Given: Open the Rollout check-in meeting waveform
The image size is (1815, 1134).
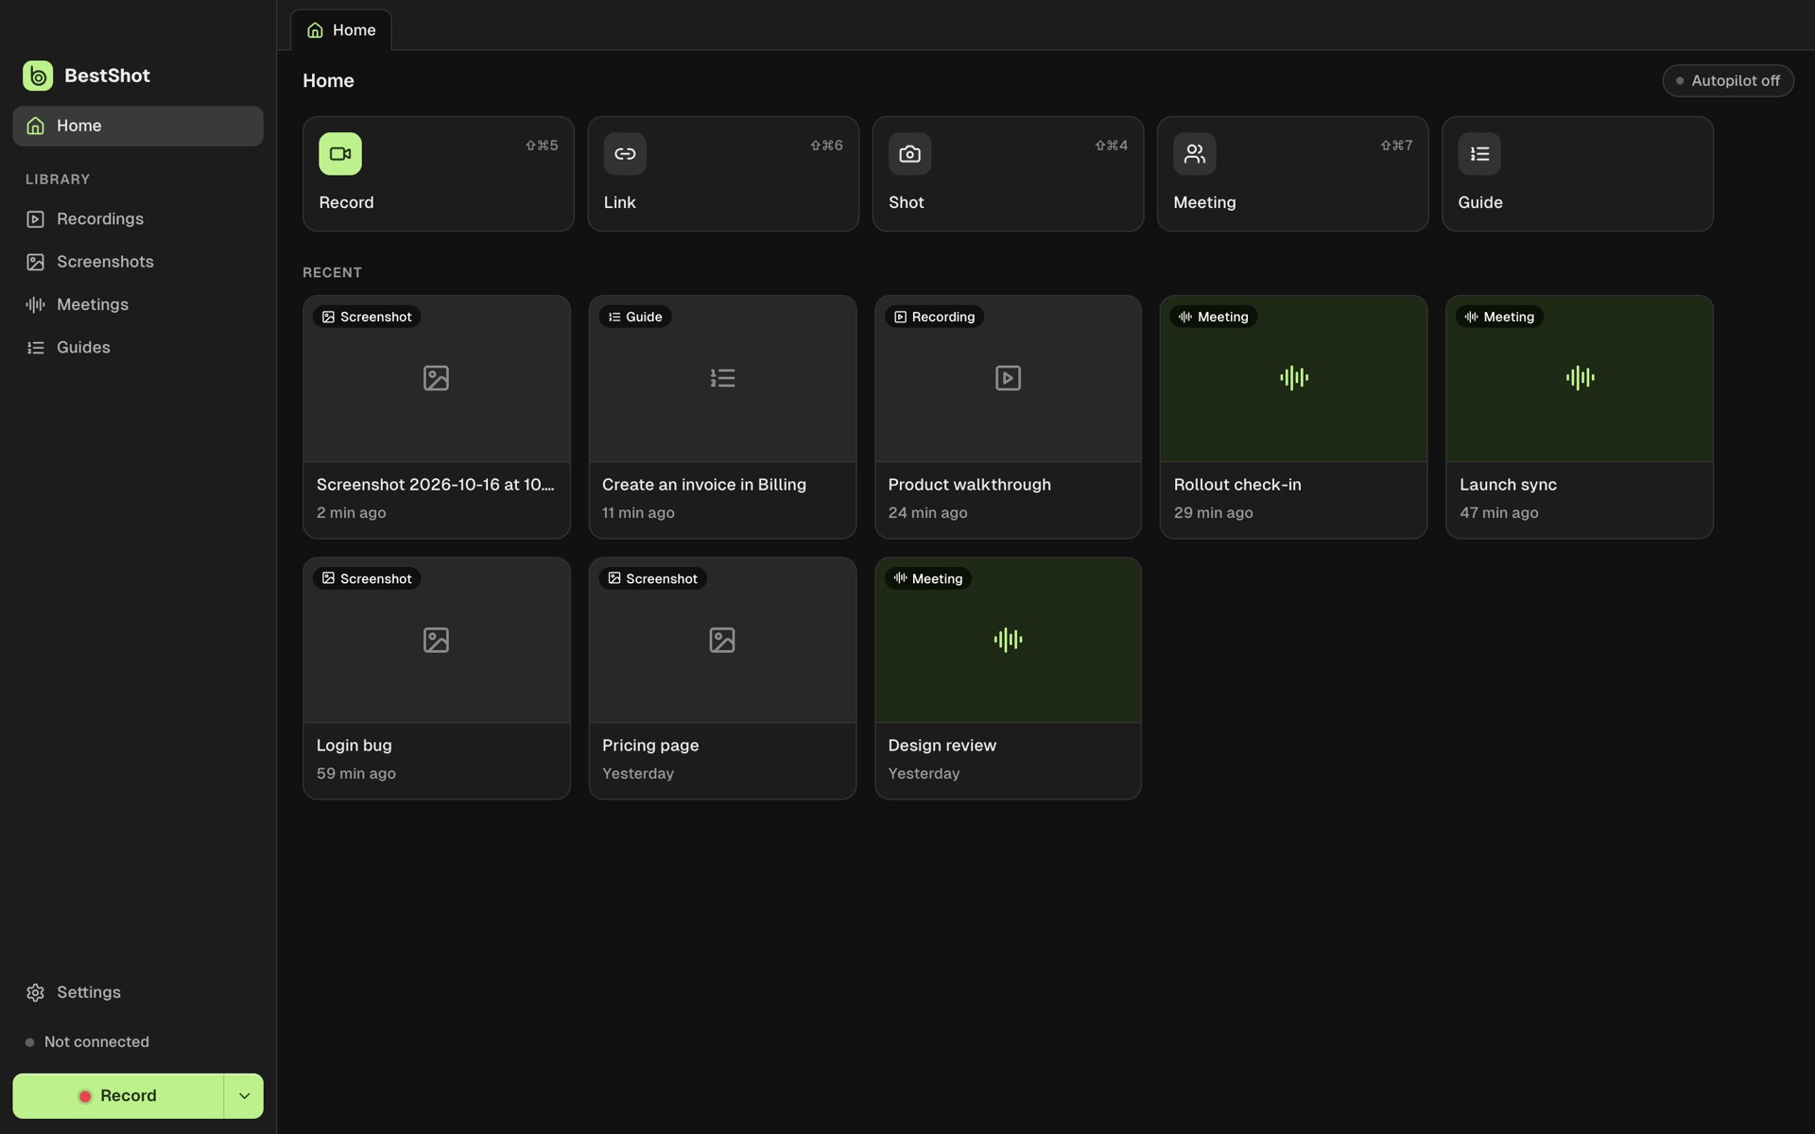Looking at the screenshot, I should [x=1293, y=378].
